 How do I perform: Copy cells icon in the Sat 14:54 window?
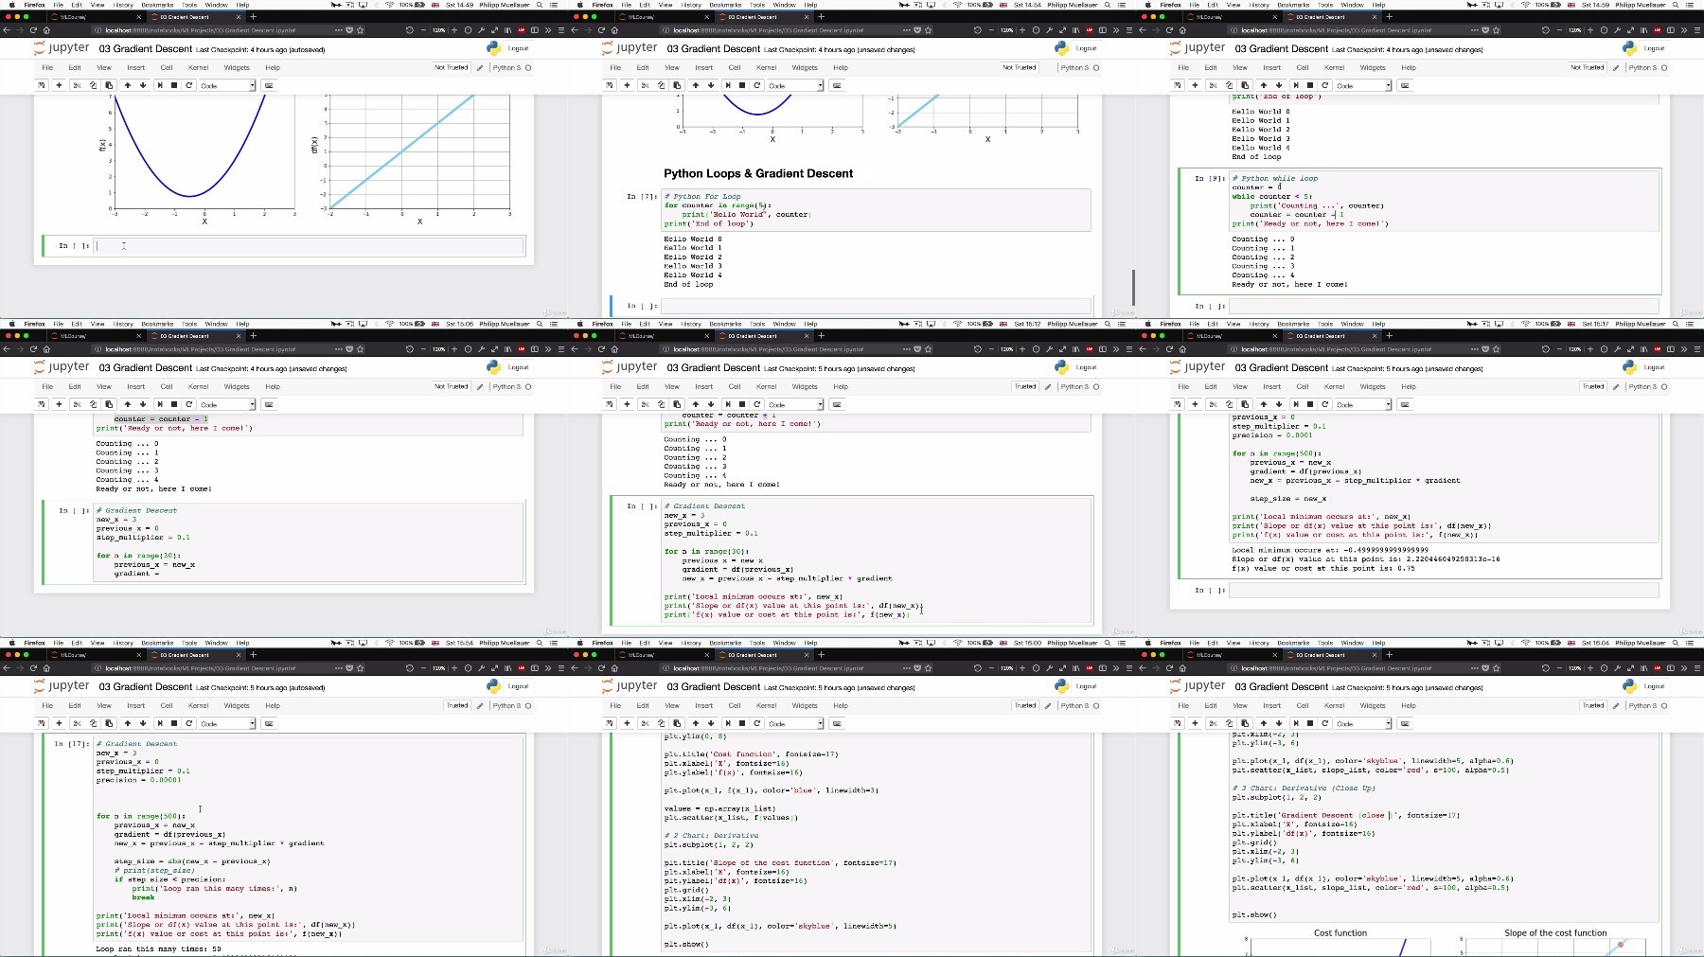(x=661, y=85)
